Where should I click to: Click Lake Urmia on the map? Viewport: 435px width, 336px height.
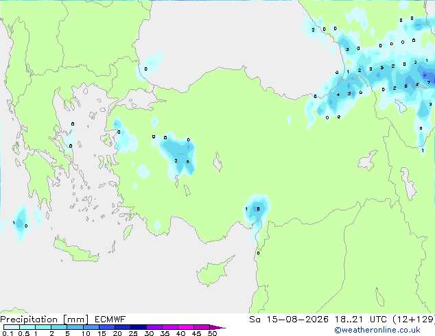(x=408, y=184)
